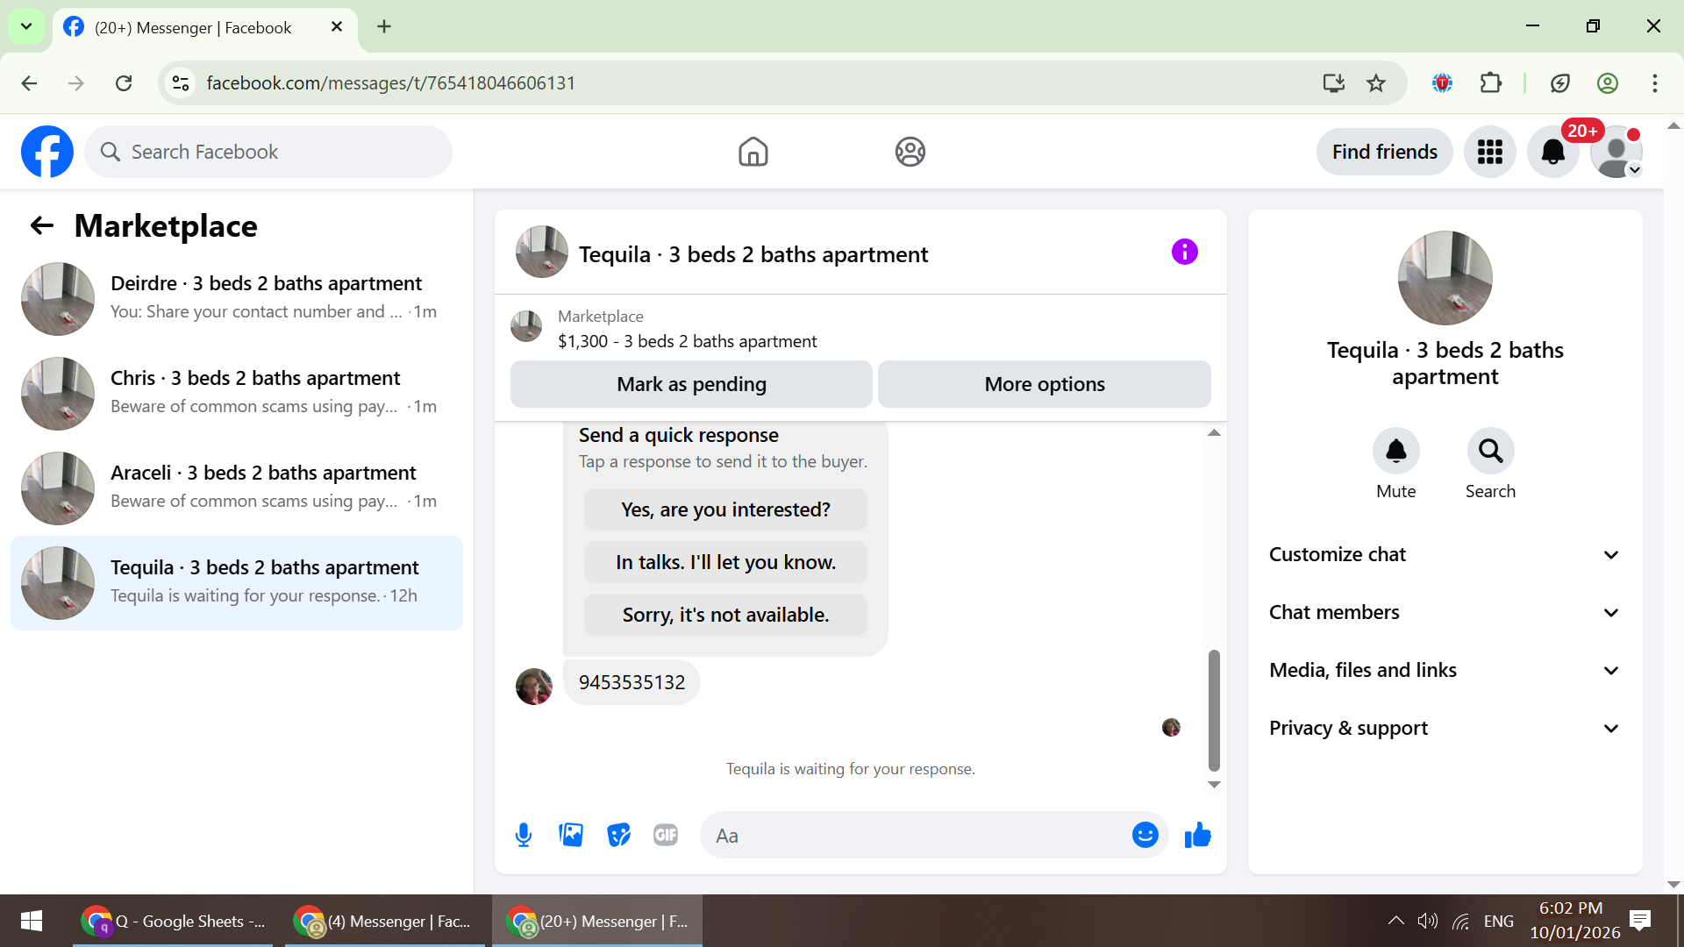The width and height of the screenshot is (1684, 947).
Task: Open the Deirdre apartment conversation
Action: 237,298
